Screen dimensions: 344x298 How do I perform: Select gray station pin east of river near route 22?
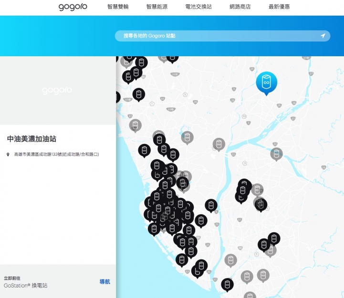[x=276, y=154]
